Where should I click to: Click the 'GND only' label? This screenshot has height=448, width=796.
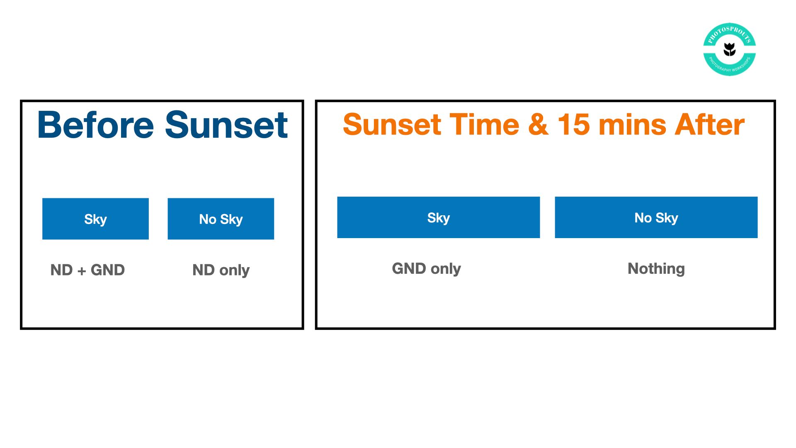click(x=426, y=269)
